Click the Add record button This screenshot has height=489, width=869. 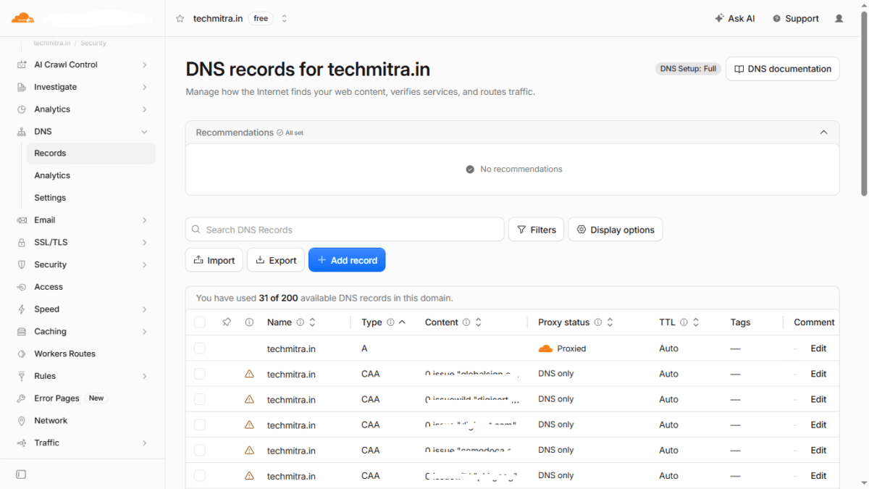(347, 260)
